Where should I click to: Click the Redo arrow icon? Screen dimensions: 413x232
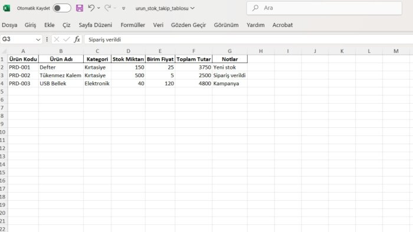(107, 8)
